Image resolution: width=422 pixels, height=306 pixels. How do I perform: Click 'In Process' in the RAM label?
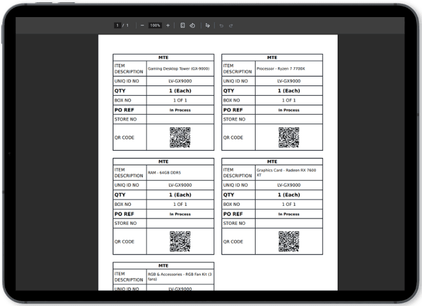click(x=180, y=214)
